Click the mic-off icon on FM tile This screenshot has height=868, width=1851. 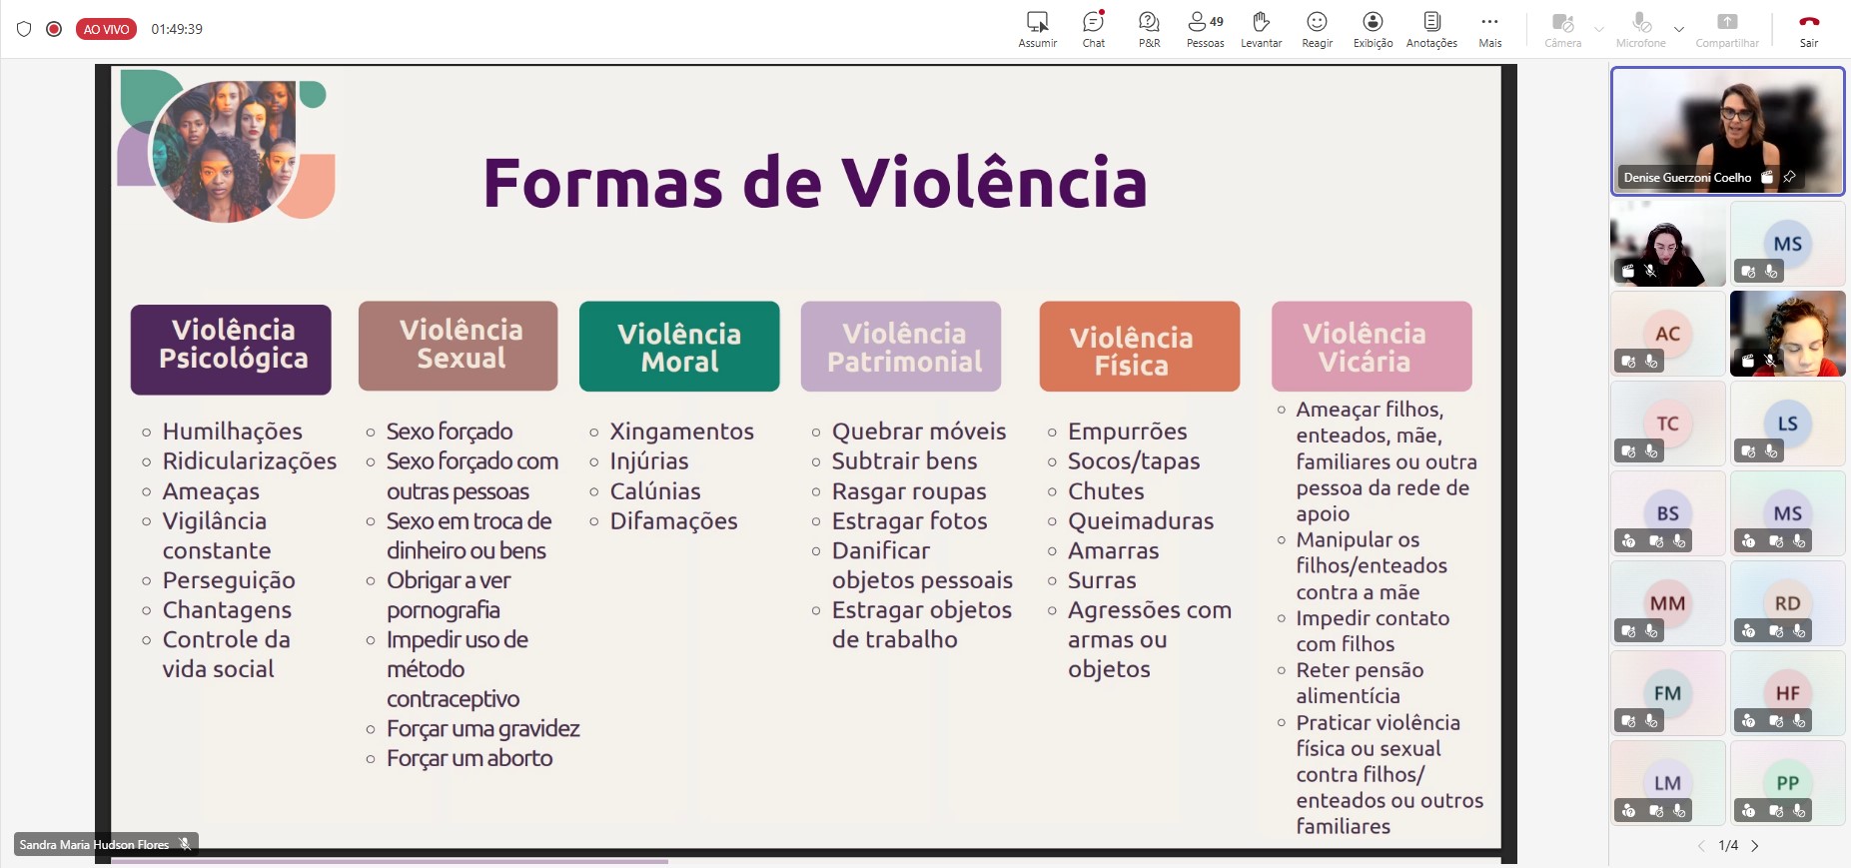click(1651, 721)
